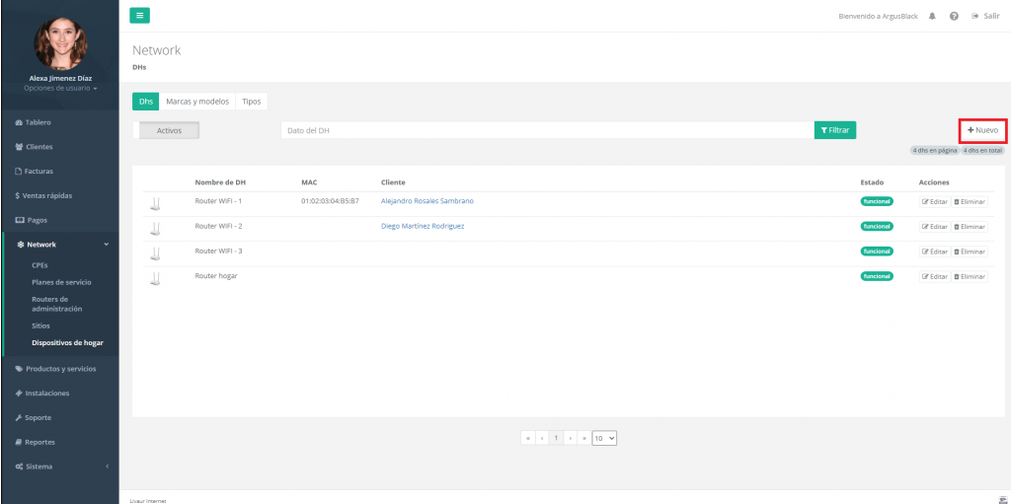Switch to the Tipos tab

click(252, 102)
